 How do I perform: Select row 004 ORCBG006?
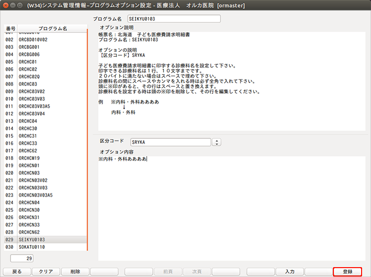[x=46, y=54]
